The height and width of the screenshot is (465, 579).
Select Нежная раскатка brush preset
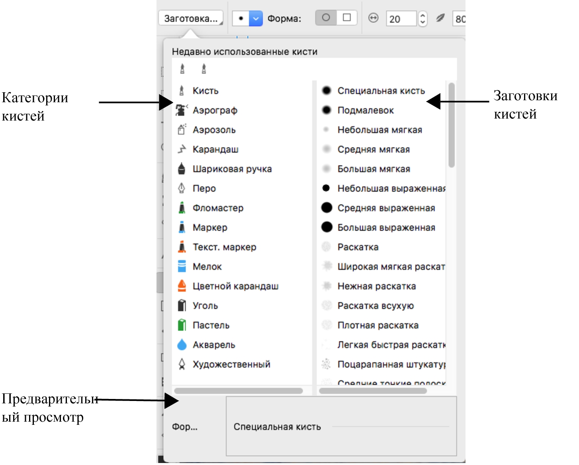tap(376, 286)
